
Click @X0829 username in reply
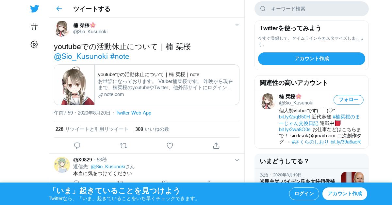pos(83,160)
